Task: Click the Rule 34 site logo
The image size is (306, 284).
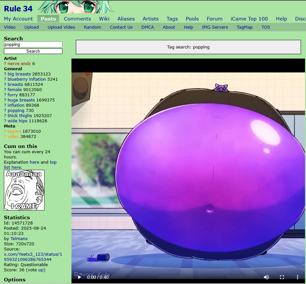Action: tap(18, 9)
